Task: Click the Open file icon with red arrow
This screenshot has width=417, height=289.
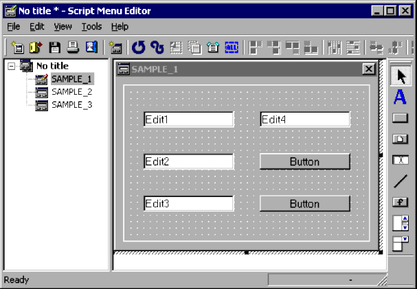Action: [x=36, y=47]
